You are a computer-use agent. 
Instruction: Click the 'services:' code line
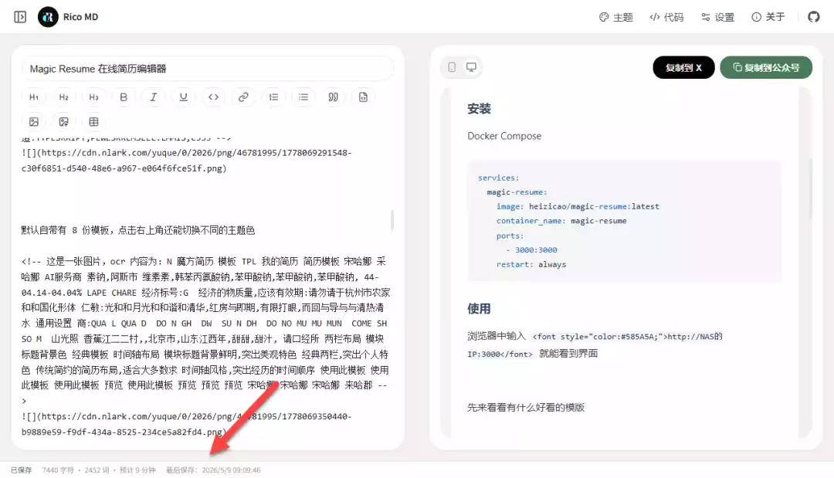[x=498, y=178]
